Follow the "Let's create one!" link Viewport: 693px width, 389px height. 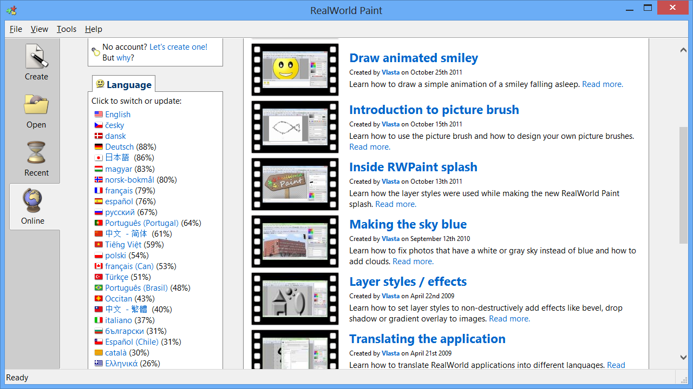(179, 47)
